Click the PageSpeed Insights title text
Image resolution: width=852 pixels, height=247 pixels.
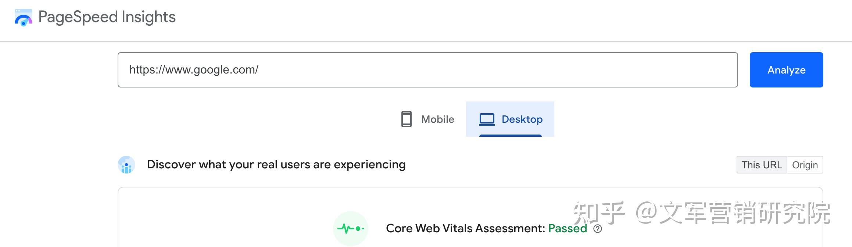click(x=107, y=17)
